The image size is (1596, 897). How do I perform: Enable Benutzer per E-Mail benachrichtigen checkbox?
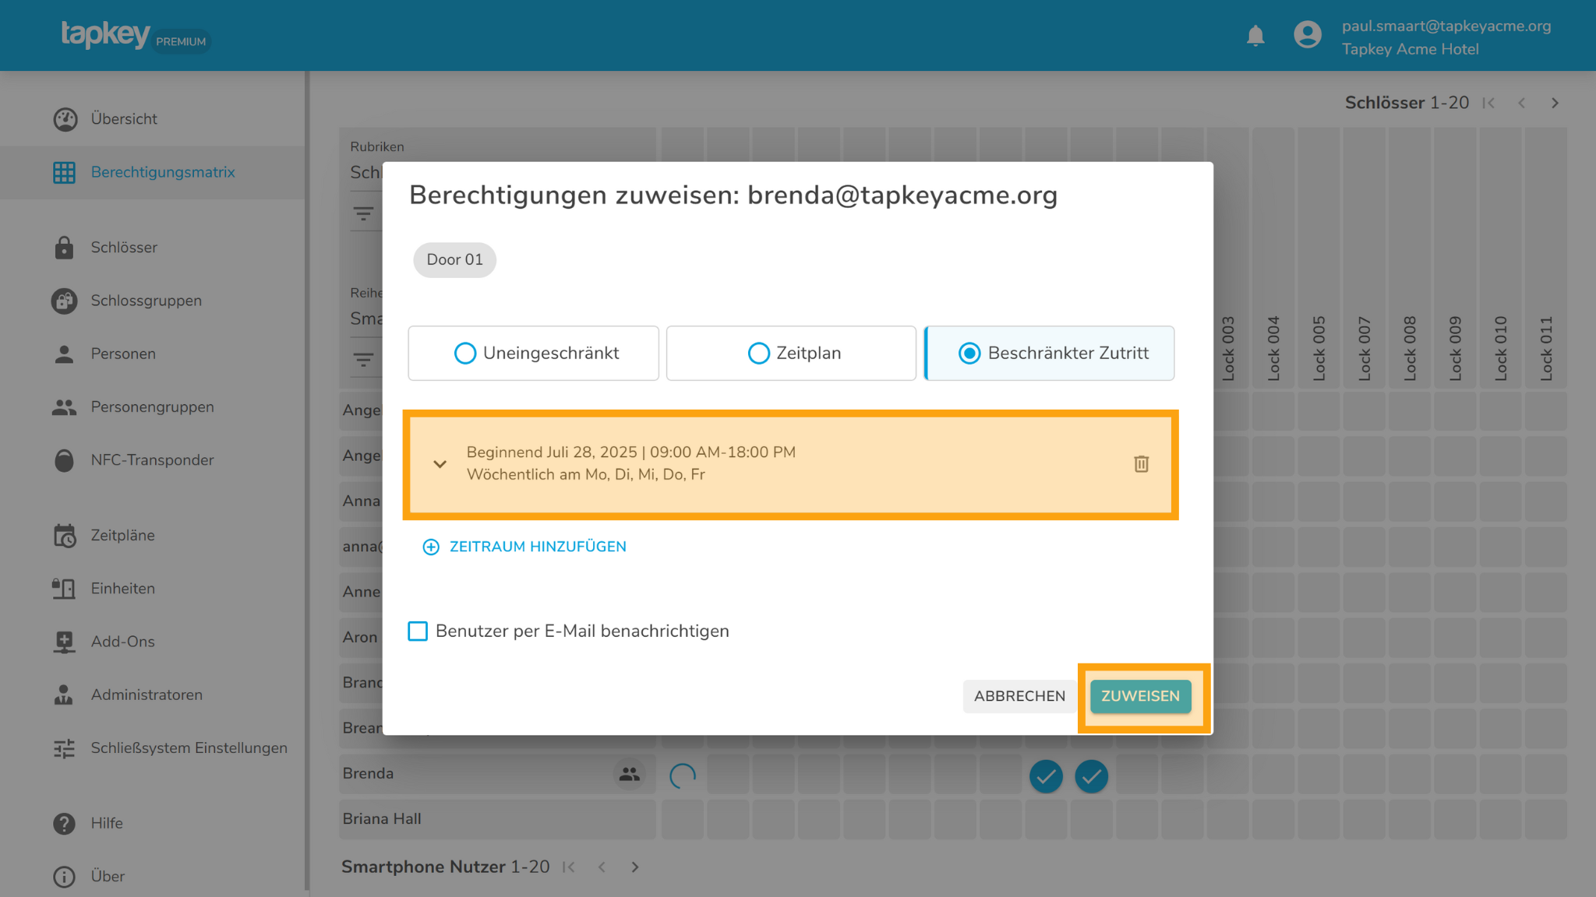coord(418,631)
